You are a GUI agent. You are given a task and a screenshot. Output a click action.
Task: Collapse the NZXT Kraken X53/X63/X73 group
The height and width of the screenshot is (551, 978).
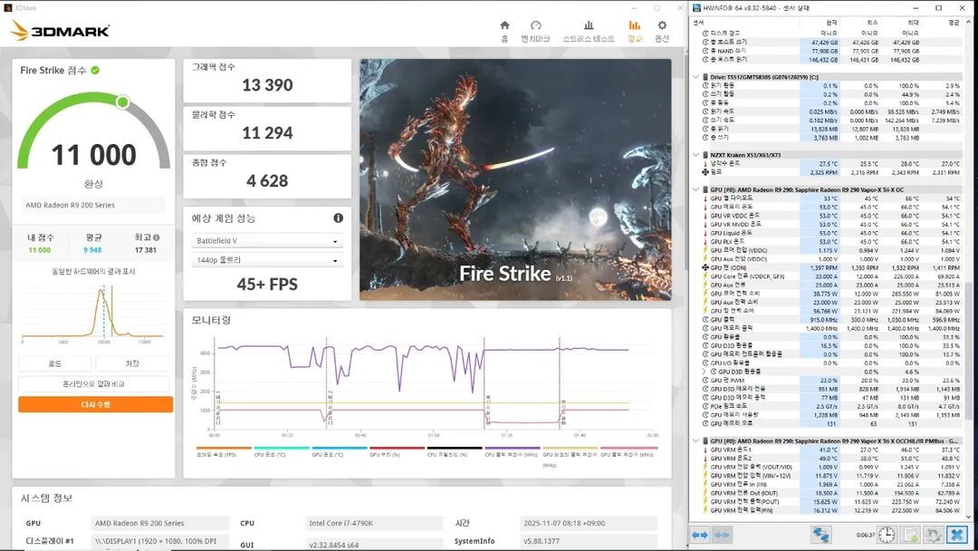tap(696, 155)
